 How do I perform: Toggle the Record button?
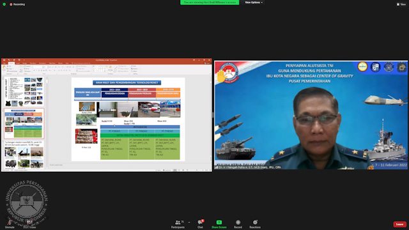(x=238, y=224)
